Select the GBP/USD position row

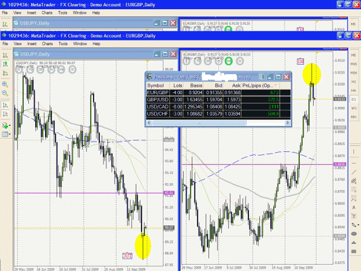(218, 100)
